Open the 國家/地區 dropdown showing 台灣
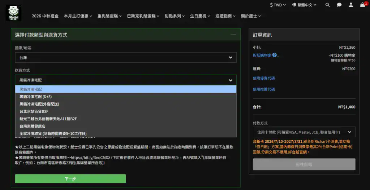Screen dimensions: 370x190 point(125,57)
